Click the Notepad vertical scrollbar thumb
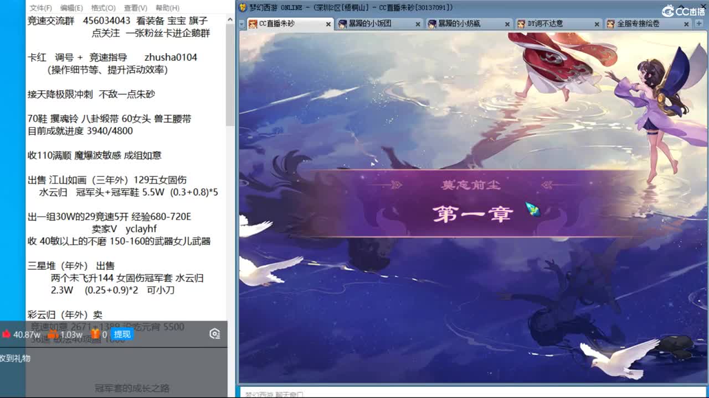 231,75
